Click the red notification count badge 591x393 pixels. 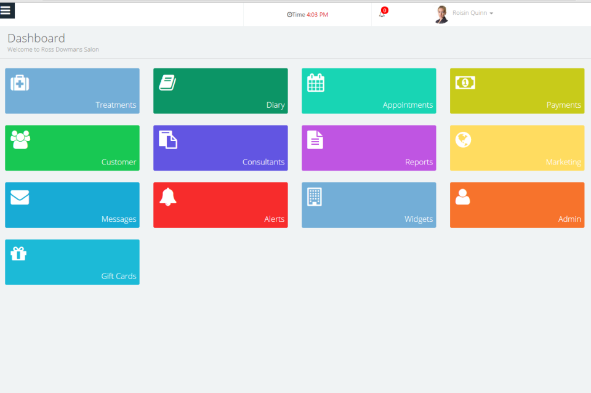coord(384,10)
